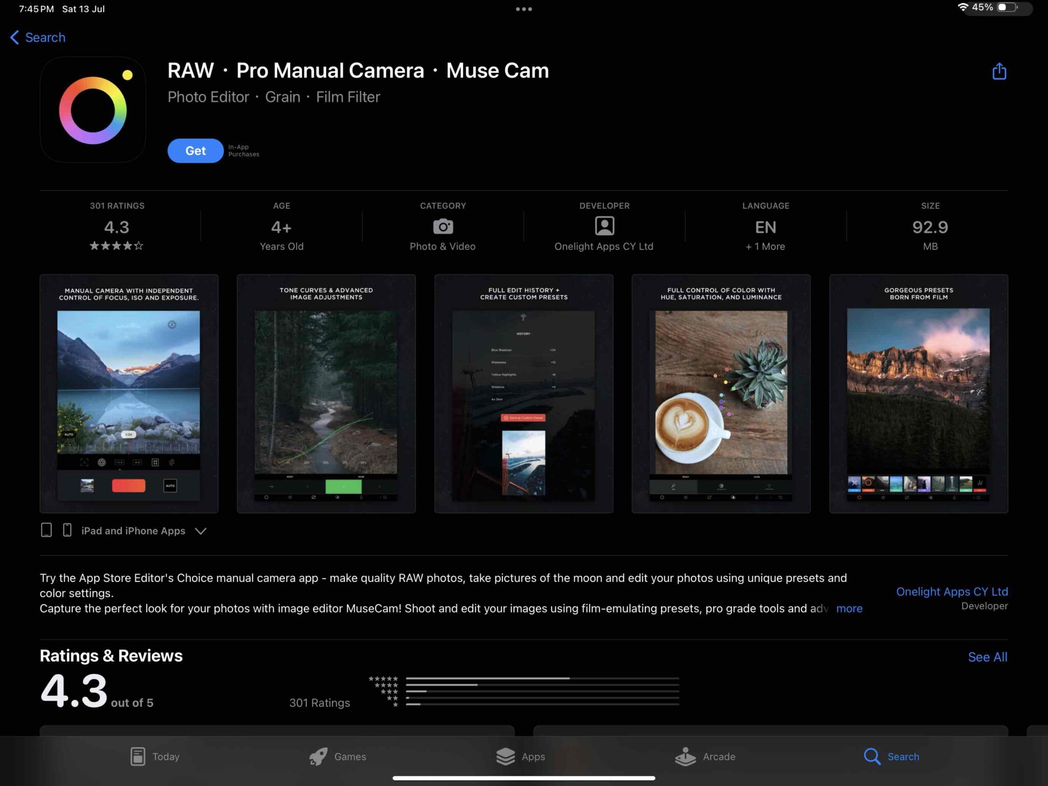This screenshot has height=786, width=1048.
Task: Tap the iPhone device icon near compatibility
Action: point(67,530)
